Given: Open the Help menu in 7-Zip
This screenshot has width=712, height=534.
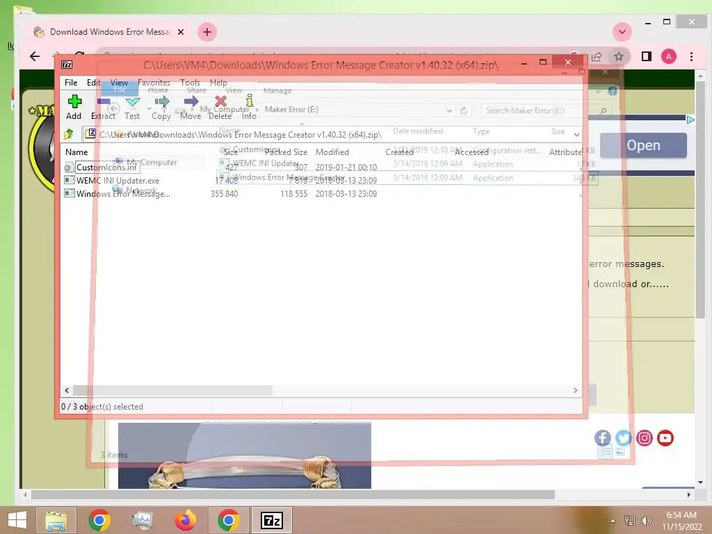Looking at the screenshot, I should (218, 83).
